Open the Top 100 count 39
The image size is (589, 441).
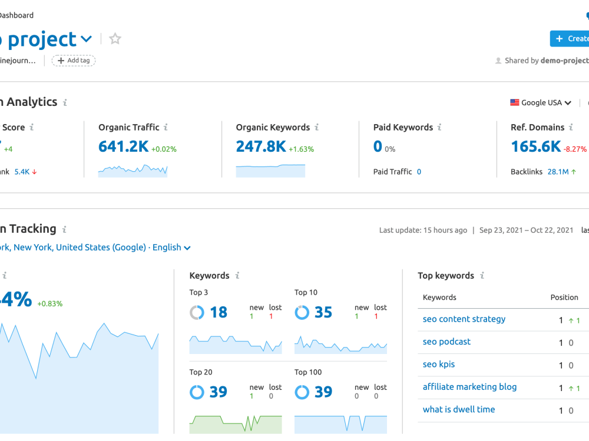323,392
